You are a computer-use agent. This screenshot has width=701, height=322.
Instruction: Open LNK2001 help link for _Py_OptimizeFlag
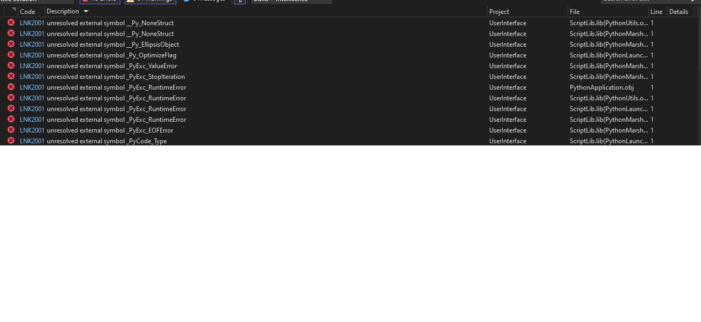32,55
